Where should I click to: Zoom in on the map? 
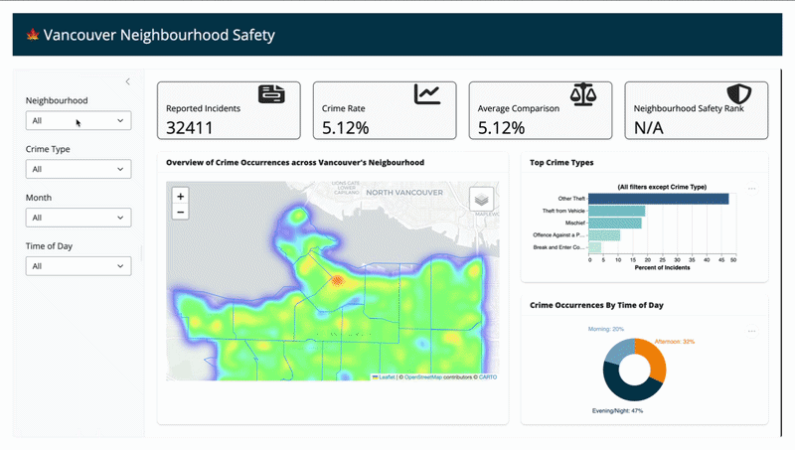click(x=180, y=197)
